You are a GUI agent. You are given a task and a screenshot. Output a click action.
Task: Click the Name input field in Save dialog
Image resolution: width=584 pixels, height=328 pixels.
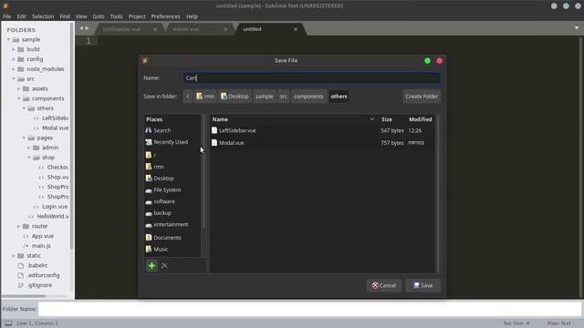(311, 77)
